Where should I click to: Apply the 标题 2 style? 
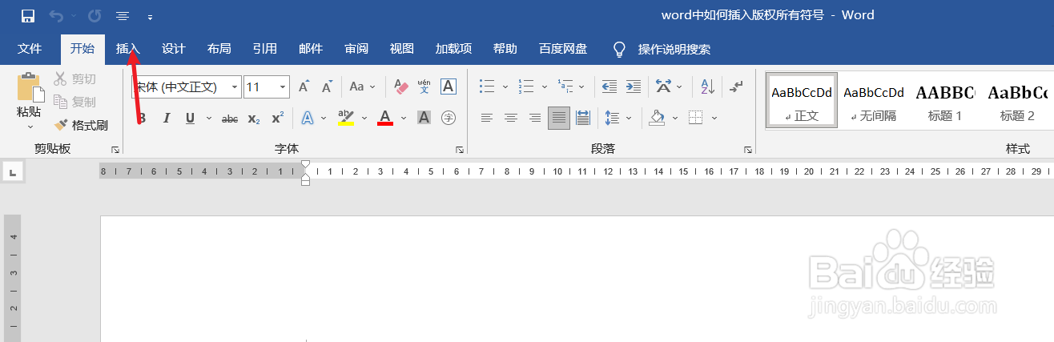(x=1017, y=100)
